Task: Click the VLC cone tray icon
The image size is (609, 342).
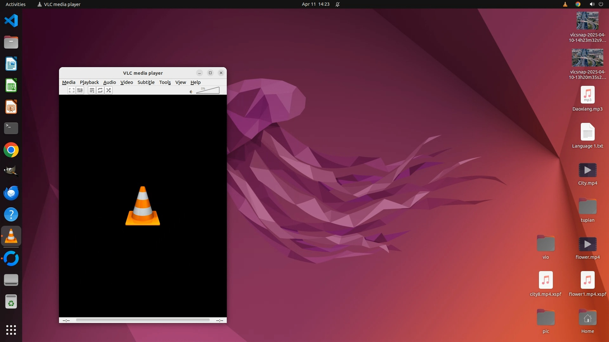Action: tap(565, 4)
